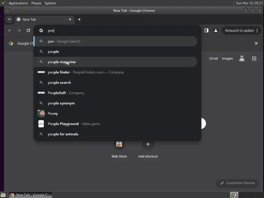264x198 pixels.
Task: Choose People Playground video game suggestion
Action: point(115,124)
